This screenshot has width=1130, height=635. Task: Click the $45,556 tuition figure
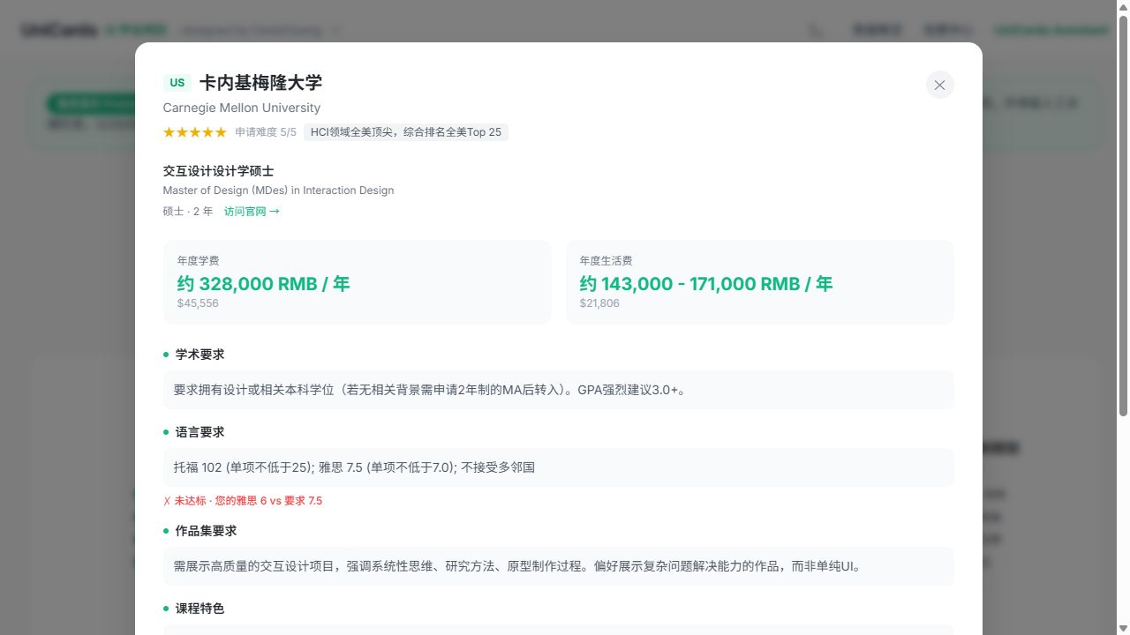pos(198,303)
